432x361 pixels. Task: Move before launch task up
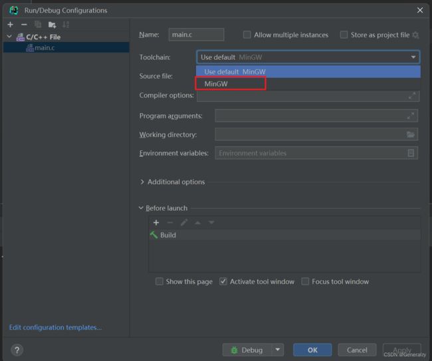click(197, 223)
